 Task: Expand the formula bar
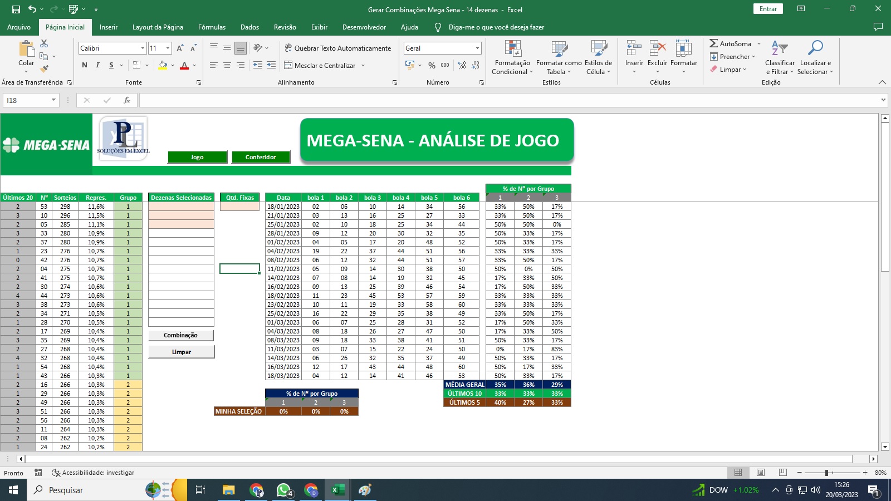(883, 100)
